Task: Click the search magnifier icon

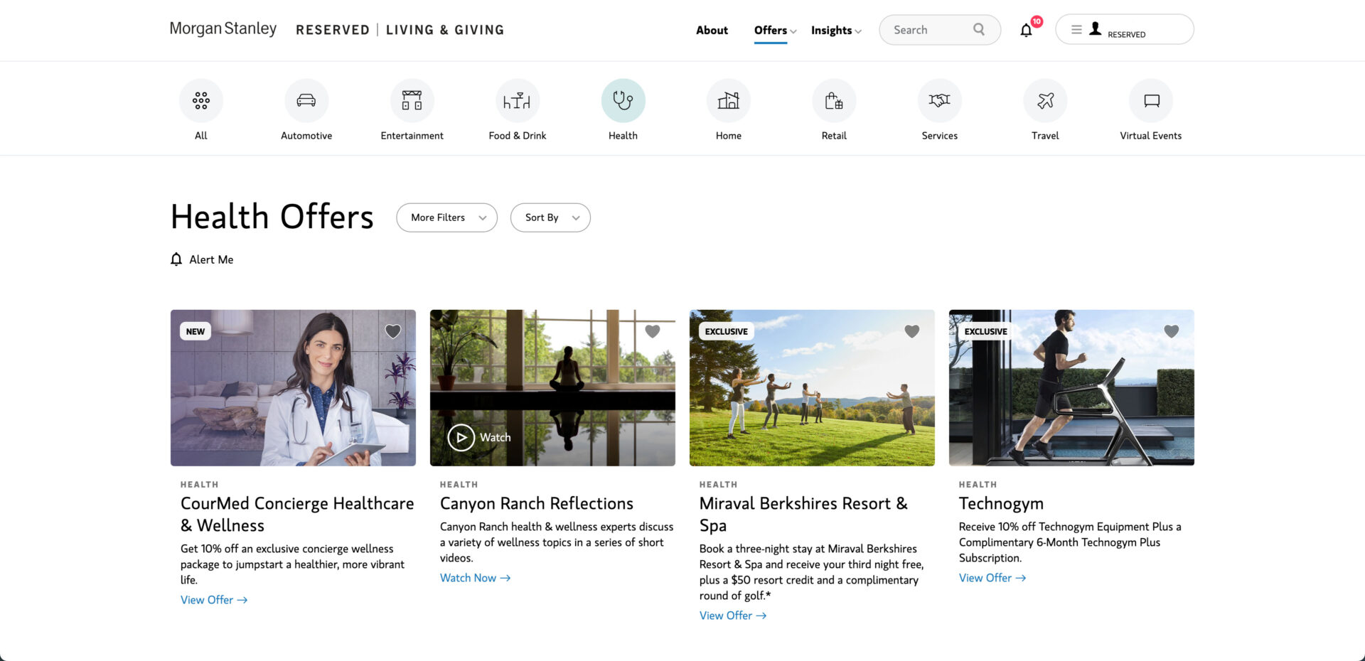Action: pos(979,30)
